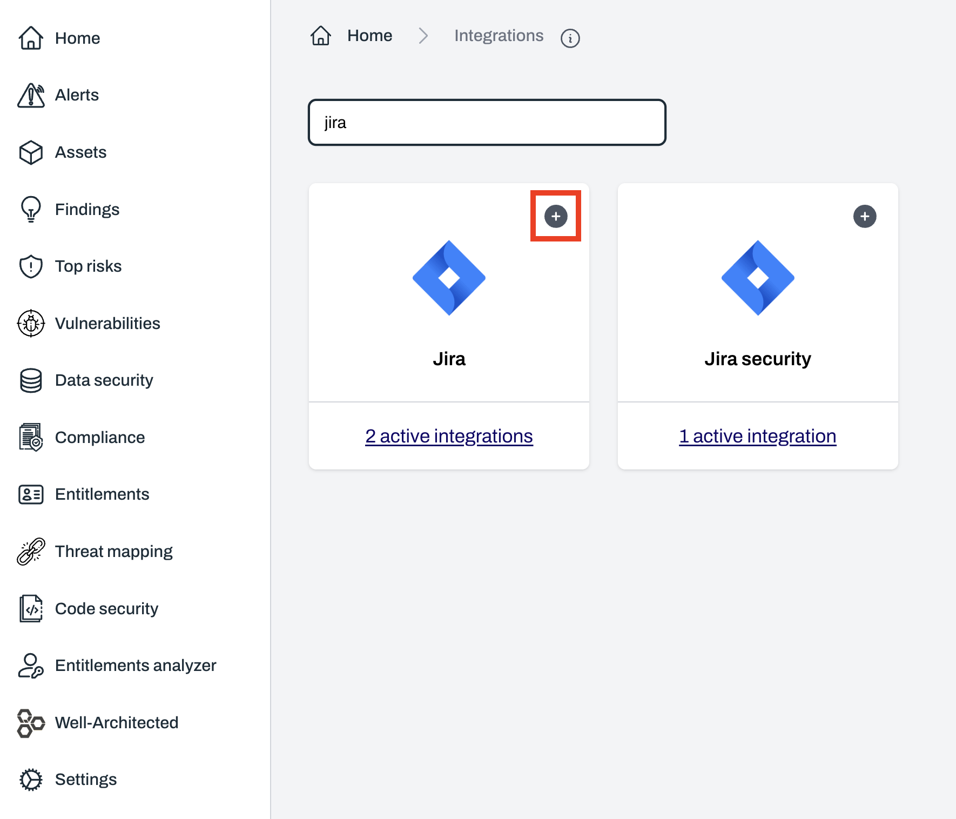Select the Entitlements ID card icon

tap(31, 494)
